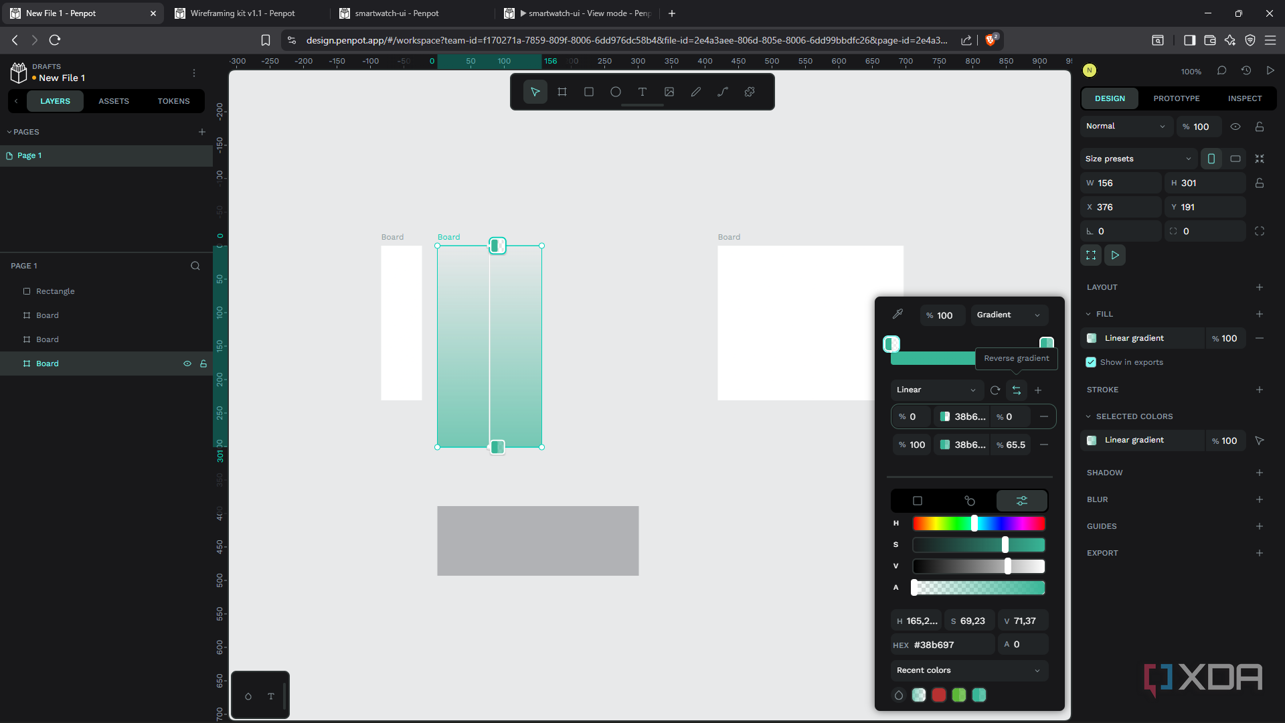
Task: Select the Draw pencil tool
Action: pyautogui.click(x=696, y=92)
